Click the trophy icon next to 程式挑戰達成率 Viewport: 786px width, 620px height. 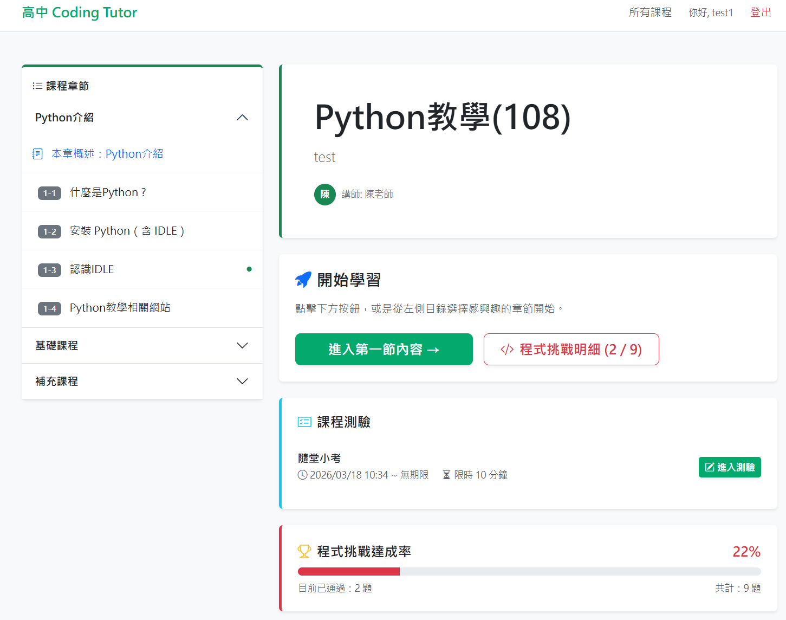point(304,552)
